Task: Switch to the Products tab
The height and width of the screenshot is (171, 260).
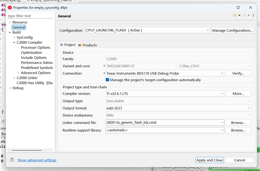Action: coord(89,45)
